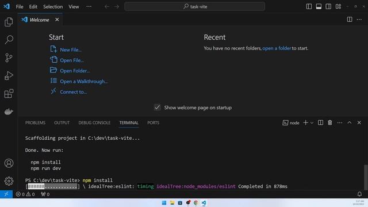Open editor More Actions ellipsis

(359, 20)
